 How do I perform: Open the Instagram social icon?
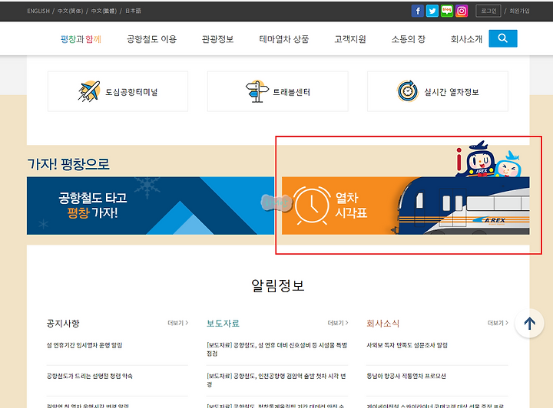pyautogui.click(x=462, y=11)
